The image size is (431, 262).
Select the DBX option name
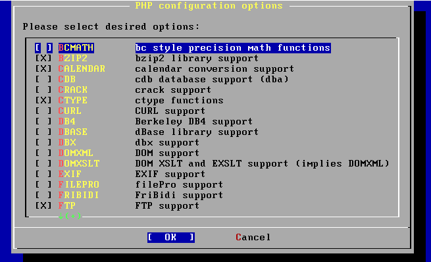(x=67, y=142)
